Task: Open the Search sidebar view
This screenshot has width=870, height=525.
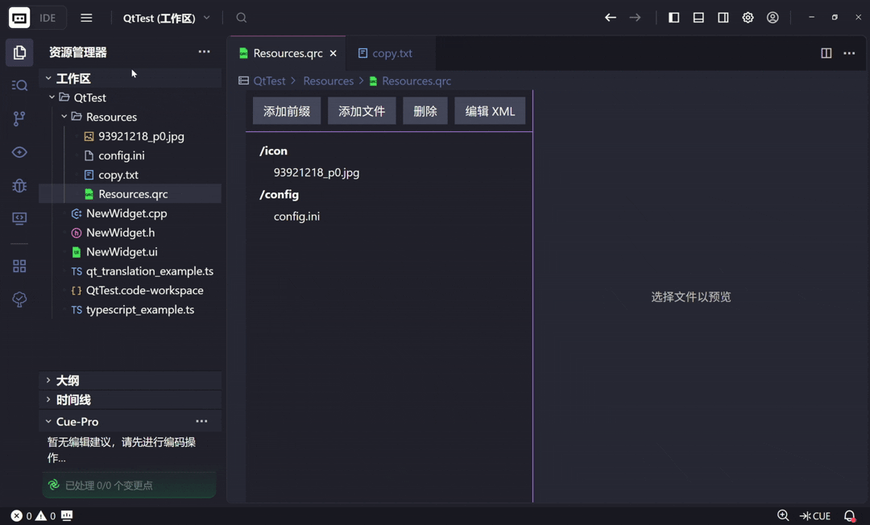Action: (19, 85)
